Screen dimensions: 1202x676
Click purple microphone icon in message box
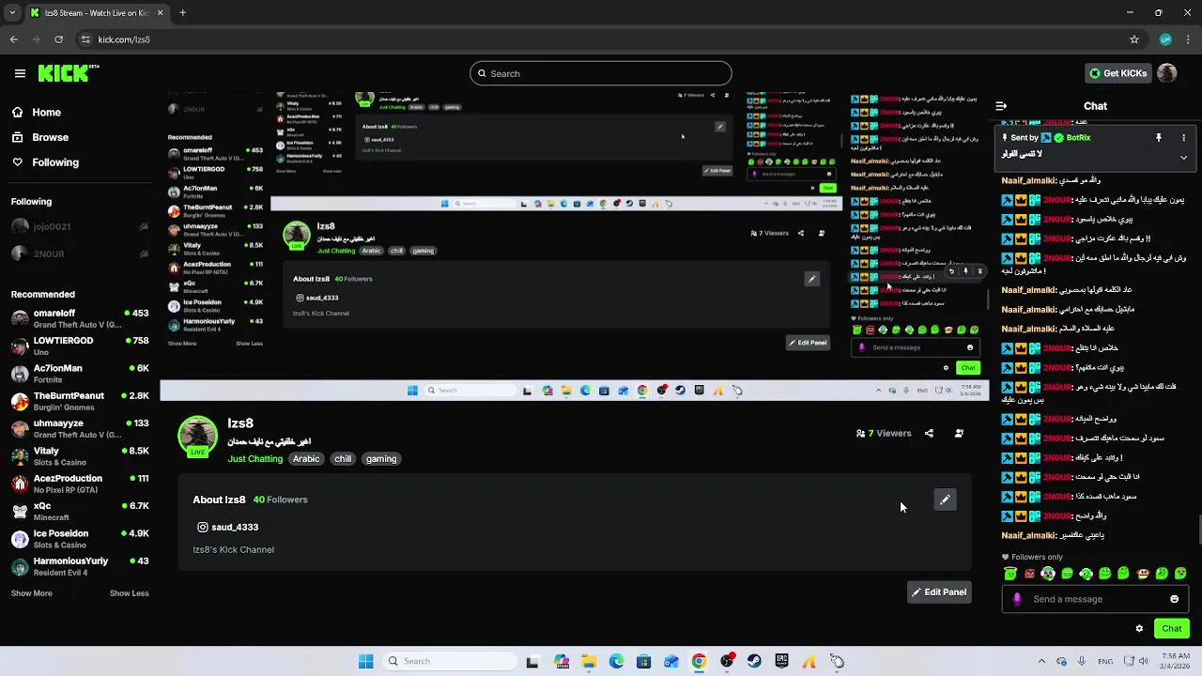point(1016,599)
